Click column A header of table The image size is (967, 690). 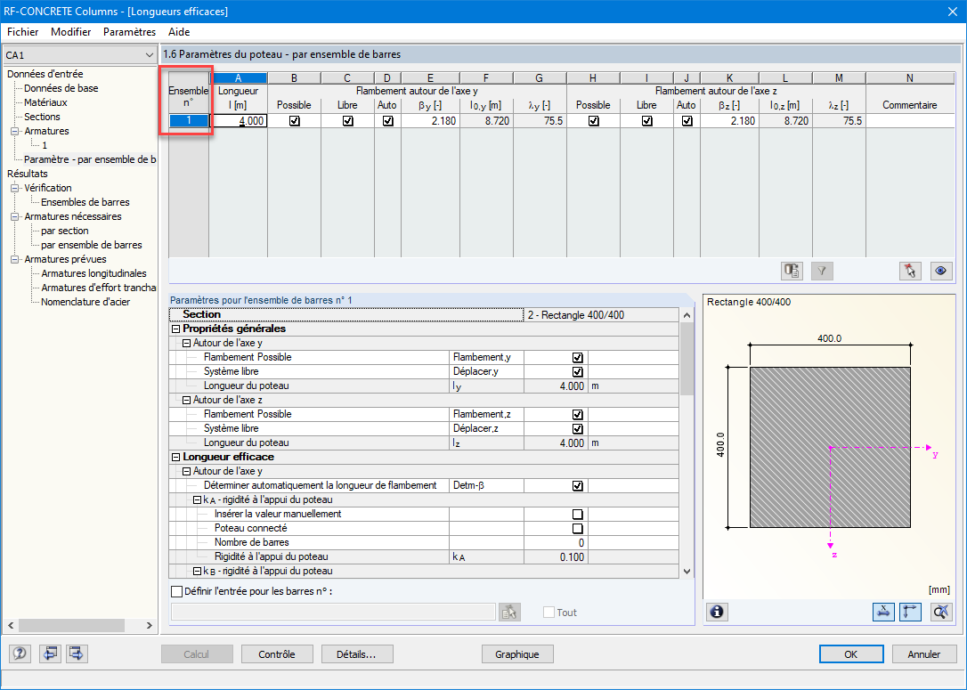(x=238, y=78)
